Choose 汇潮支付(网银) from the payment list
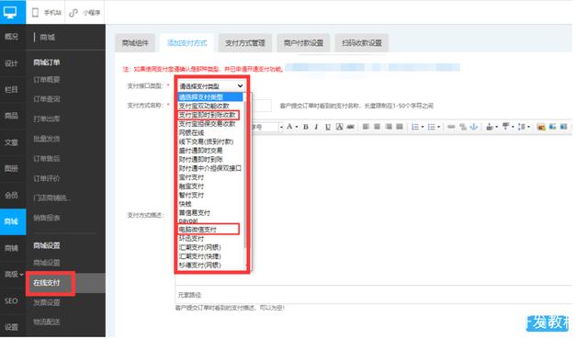Viewport: 588px width, 339px height. click(200, 247)
